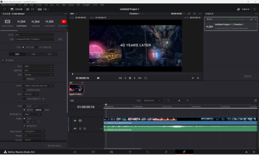Viewport: 259px width, 155px height.
Task: Open render queue panel three-dot menu
Action: pos(256,14)
